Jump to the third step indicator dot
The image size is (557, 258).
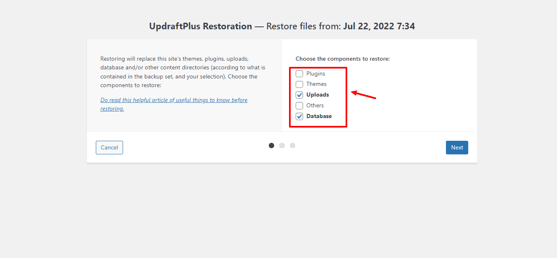(292, 145)
